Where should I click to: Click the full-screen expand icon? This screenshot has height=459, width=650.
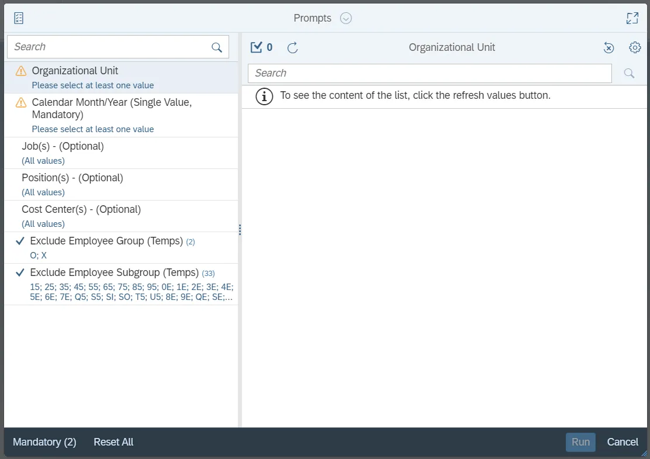[x=632, y=18]
